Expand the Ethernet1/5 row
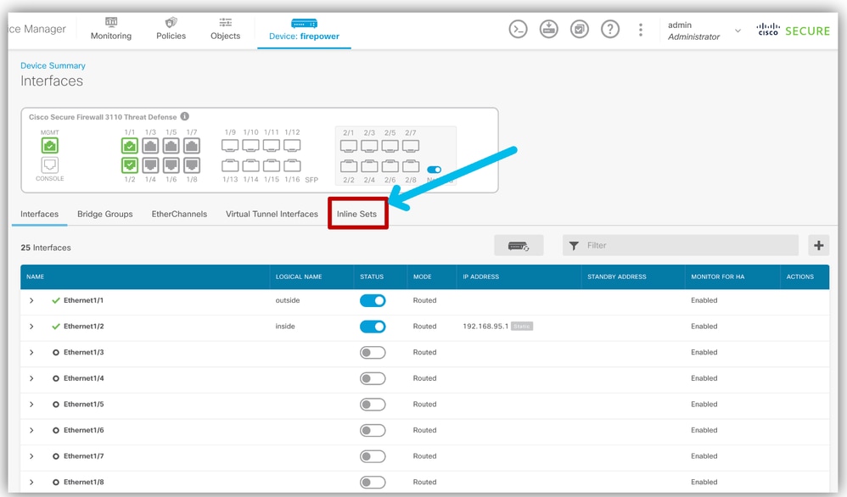Viewport: 847px width, 497px height. 31,405
